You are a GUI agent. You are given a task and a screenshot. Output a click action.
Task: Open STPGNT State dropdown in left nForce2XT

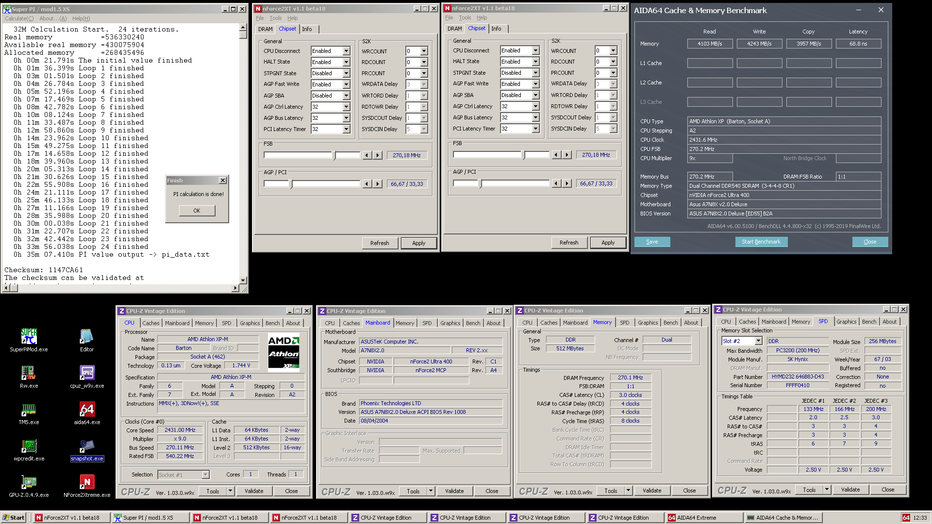point(346,73)
